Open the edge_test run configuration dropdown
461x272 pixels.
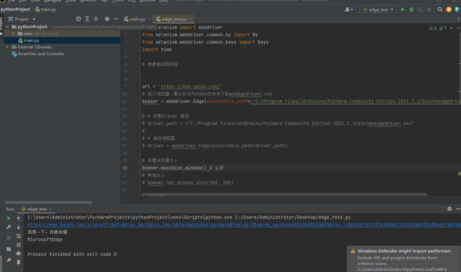(378, 10)
